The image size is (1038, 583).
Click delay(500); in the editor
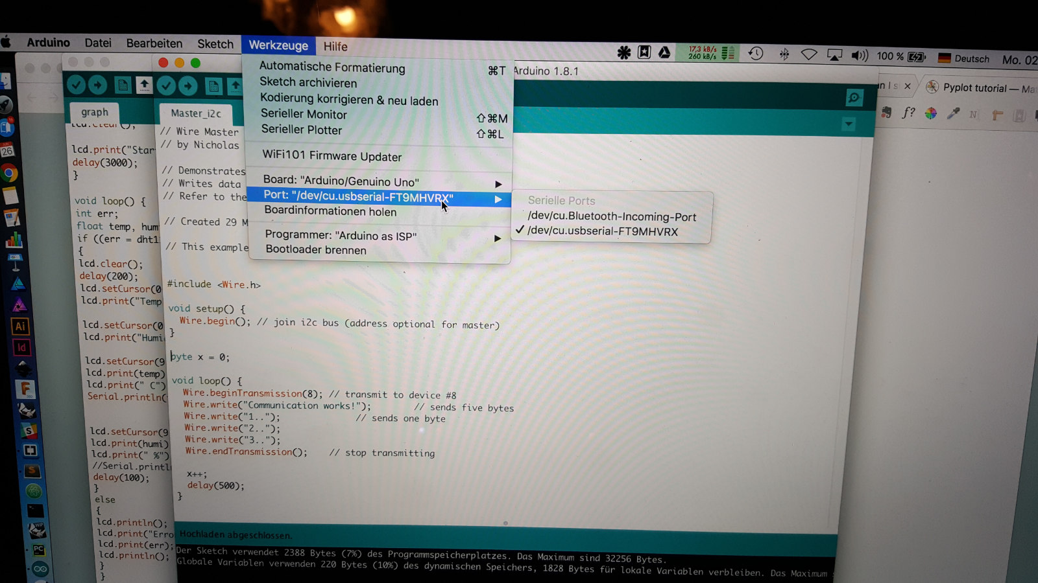216,486
